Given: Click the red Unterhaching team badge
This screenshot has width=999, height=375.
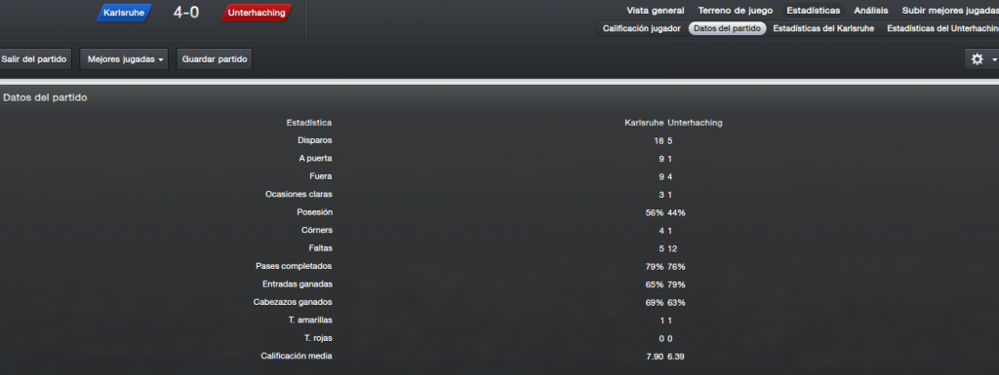Looking at the screenshot, I should point(257,13).
